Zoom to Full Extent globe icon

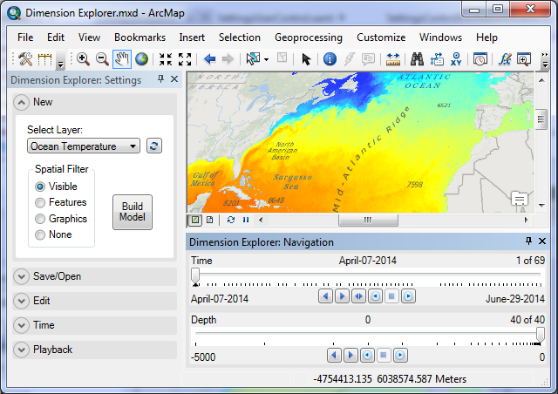point(141,59)
